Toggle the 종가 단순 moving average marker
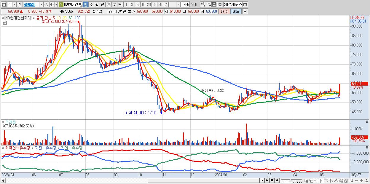 click(x=34, y=18)
